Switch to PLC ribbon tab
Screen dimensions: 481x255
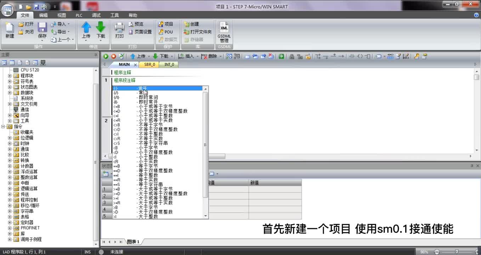coord(79,15)
